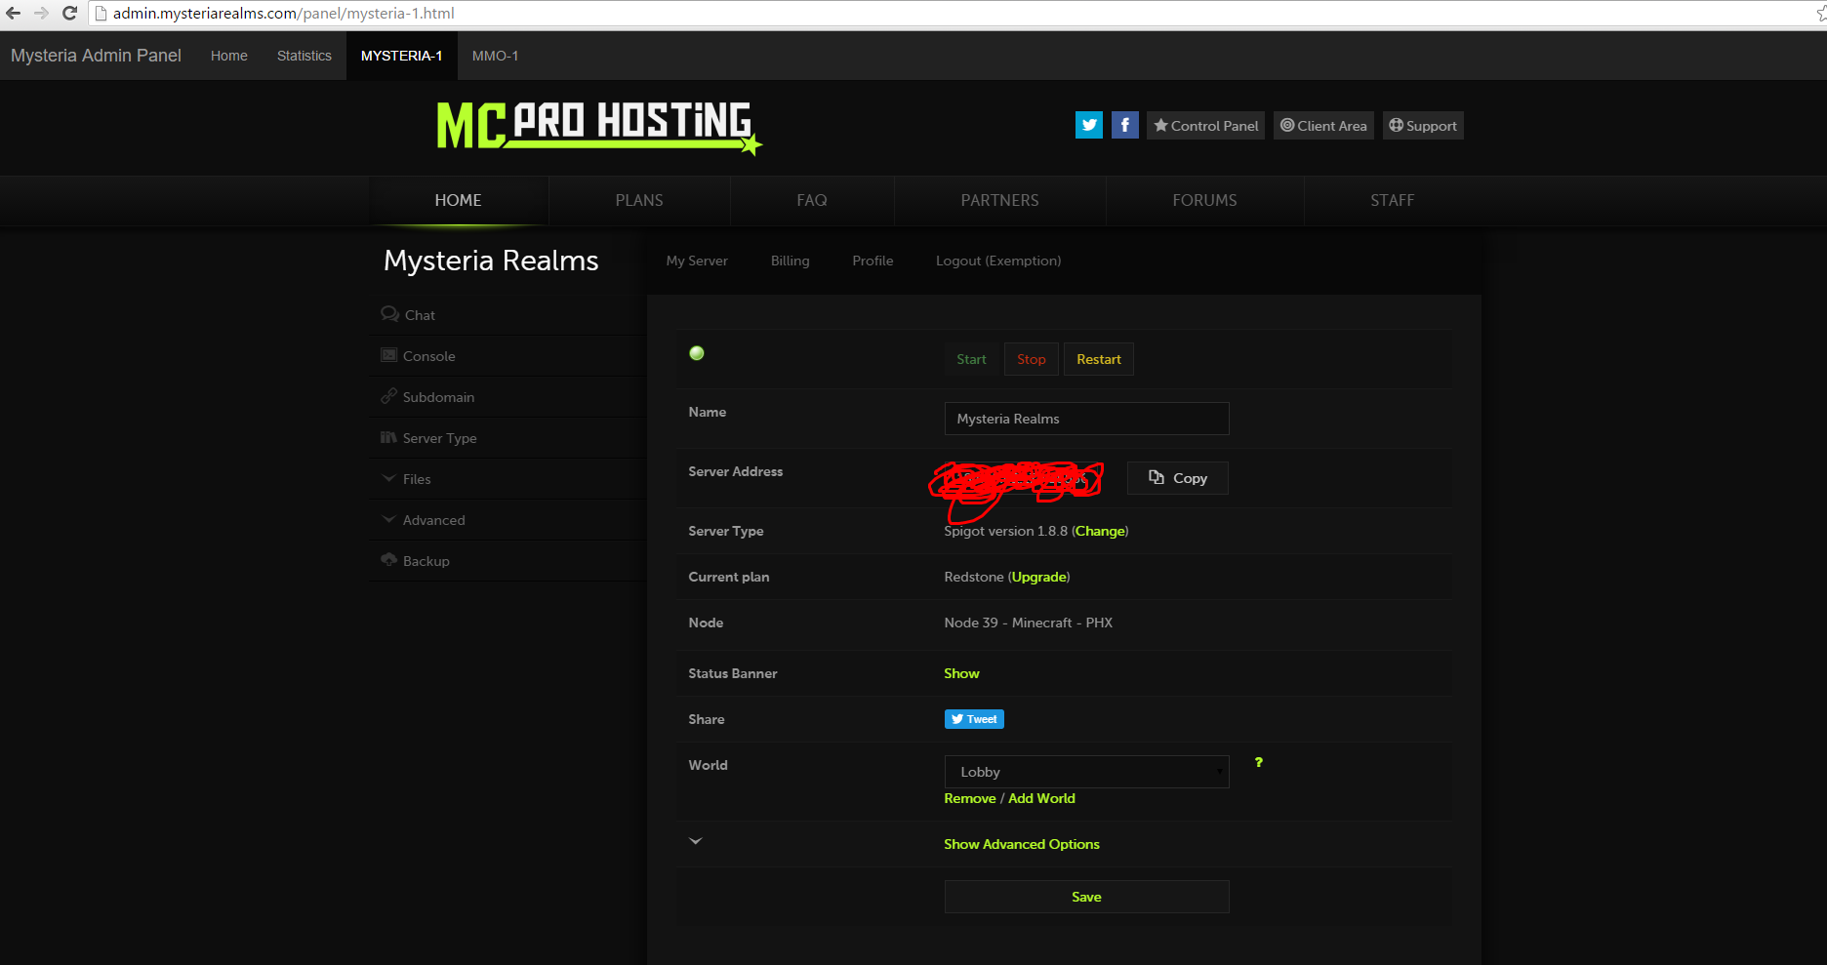
Task: Expand the Files section in the sidebar
Action: [418, 478]
